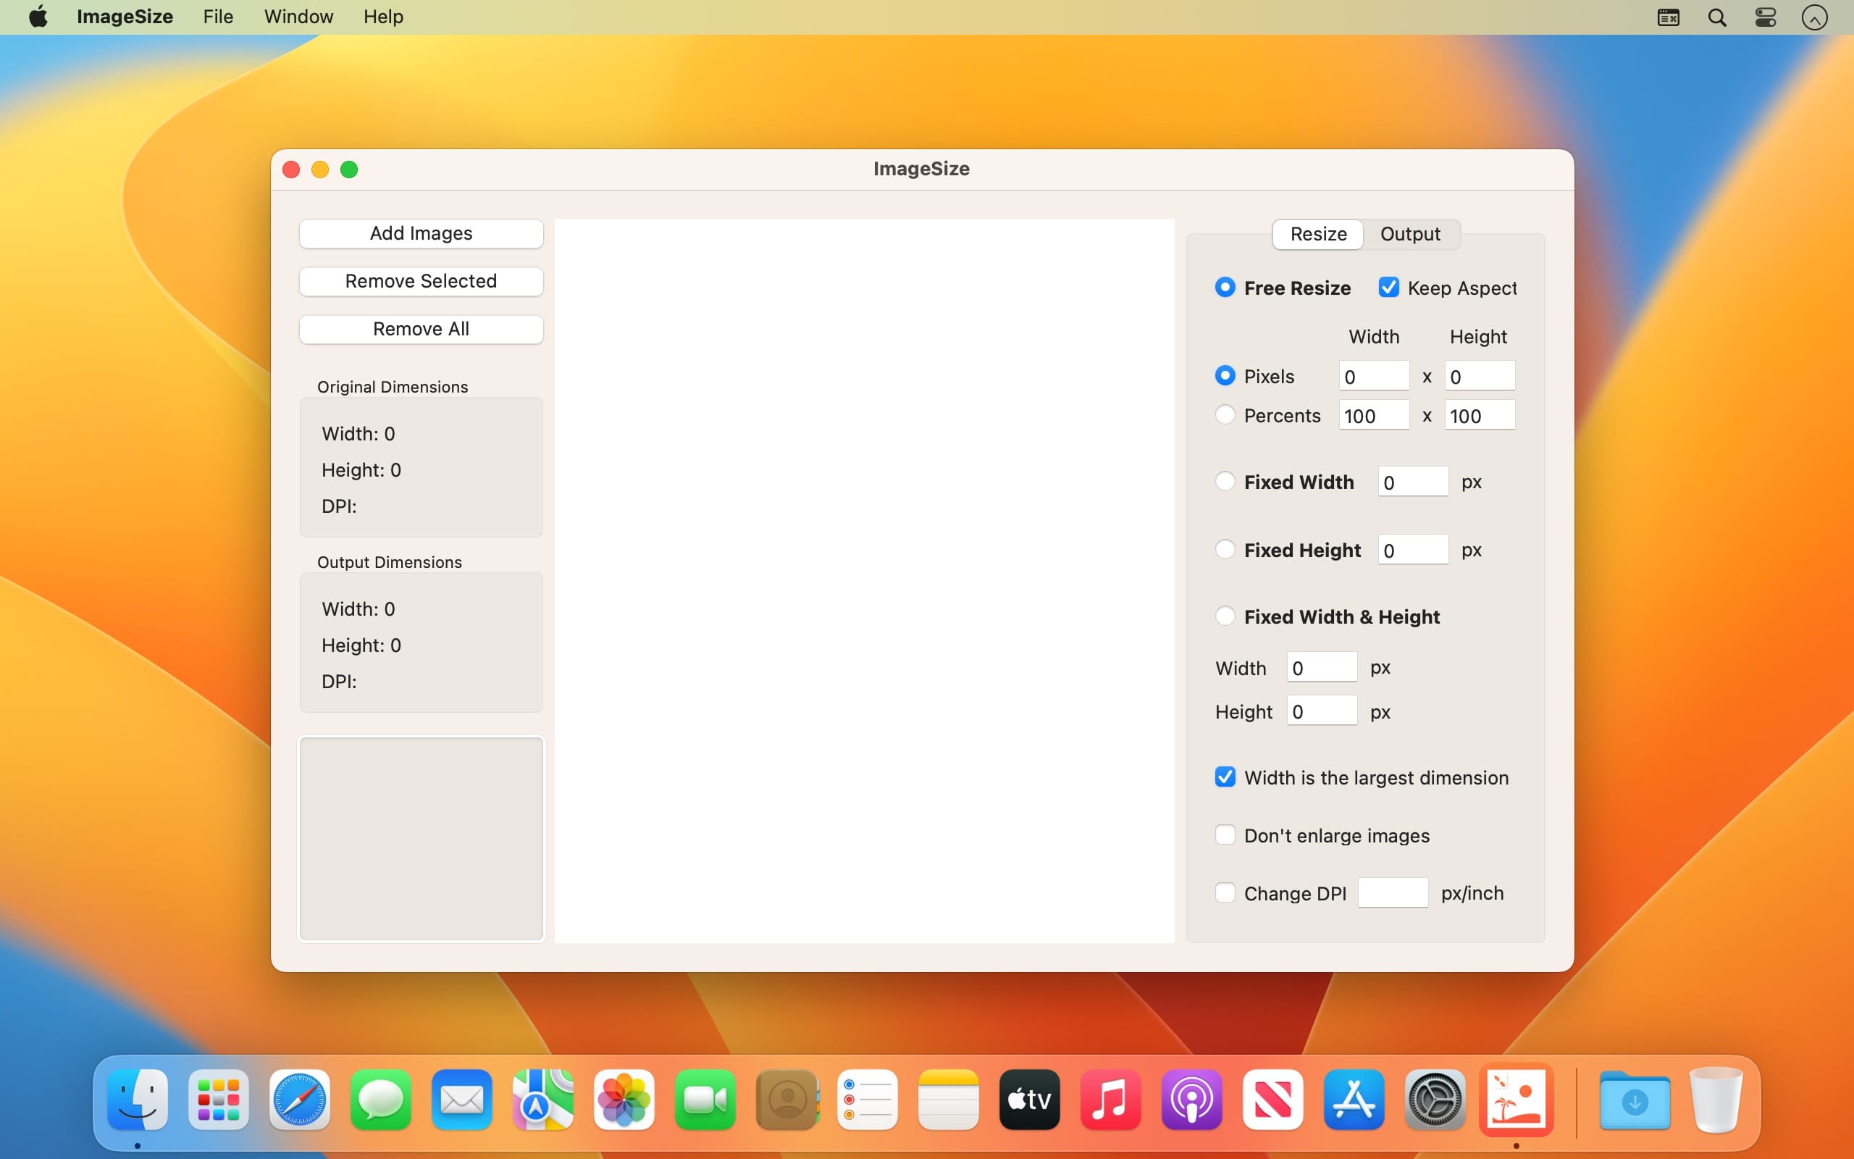Screen dimensions: 1854x1159
Task: Launch FaceTime from the dock
Action: [x=705, y=1099]
